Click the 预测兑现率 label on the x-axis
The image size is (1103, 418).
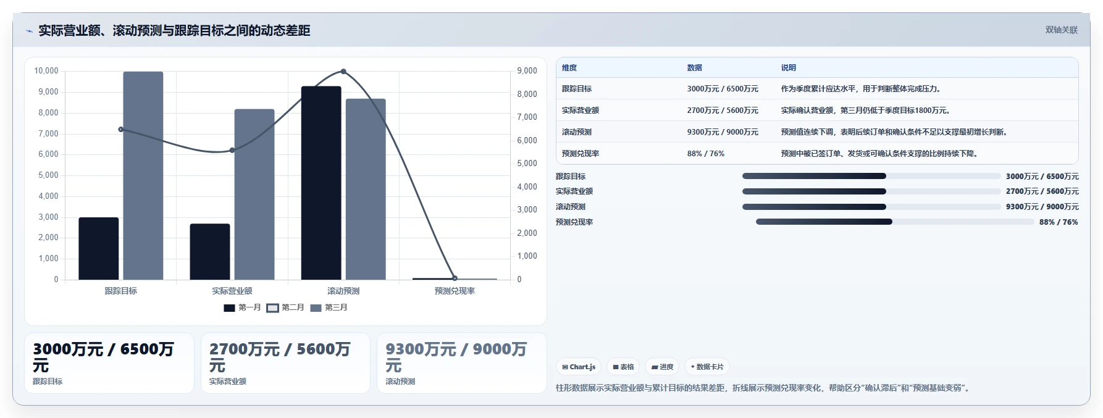[x=455, y=291]
